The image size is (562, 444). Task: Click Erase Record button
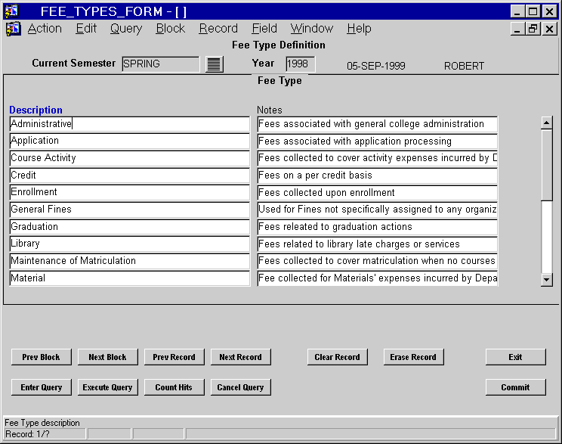(413, 357)
